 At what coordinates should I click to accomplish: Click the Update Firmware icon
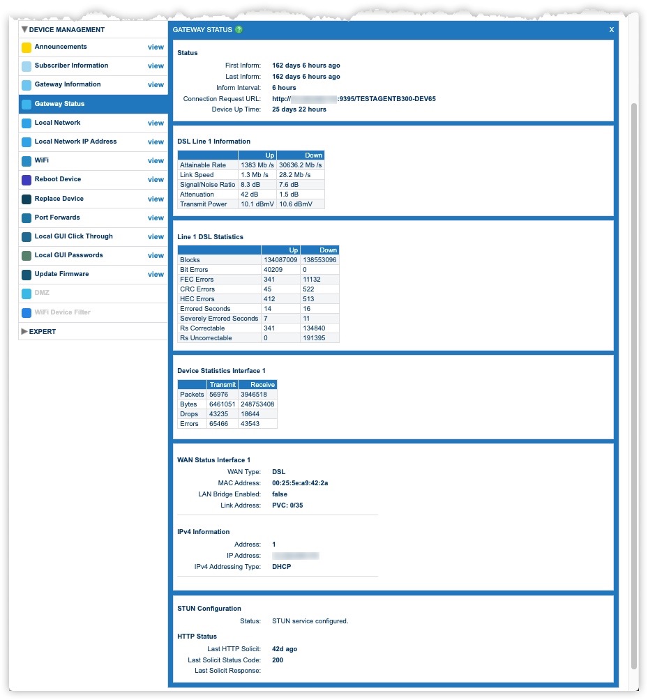27,275
